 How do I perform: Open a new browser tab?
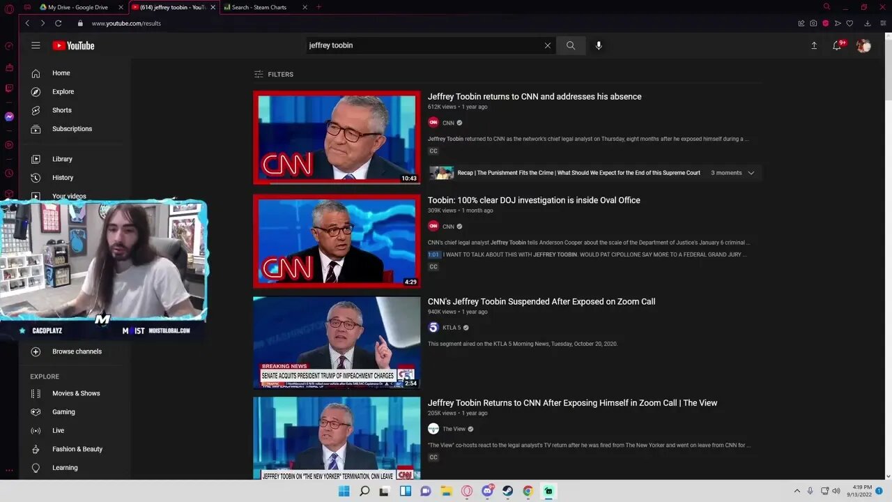coord(319,7)
